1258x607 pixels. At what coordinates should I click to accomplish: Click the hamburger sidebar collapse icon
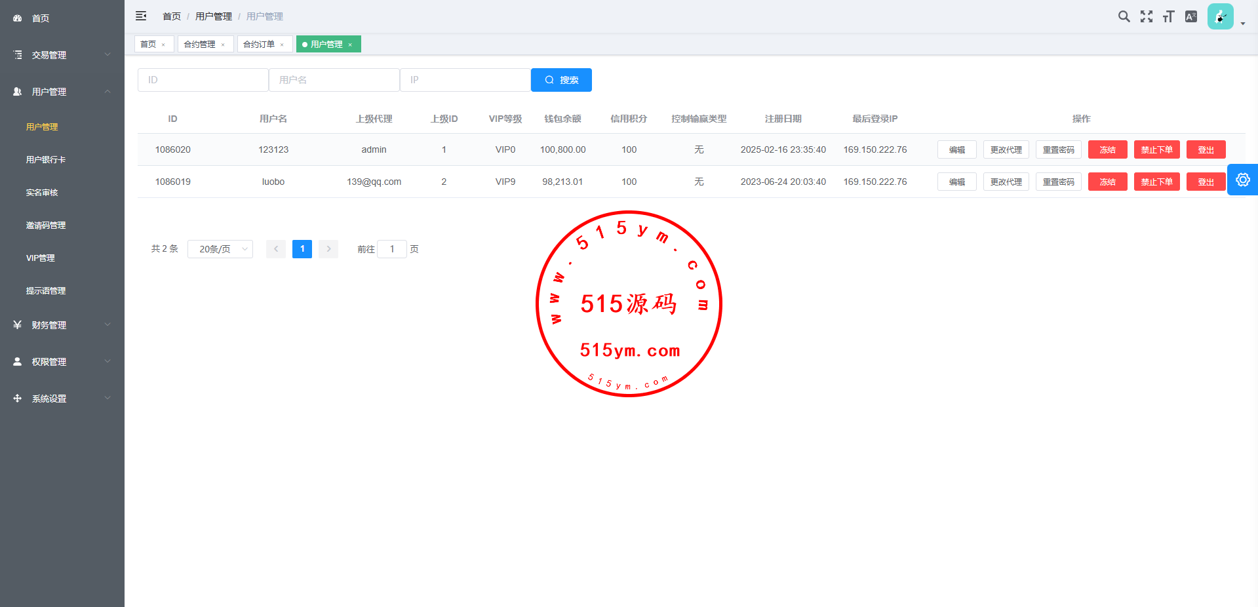point(141,16)
